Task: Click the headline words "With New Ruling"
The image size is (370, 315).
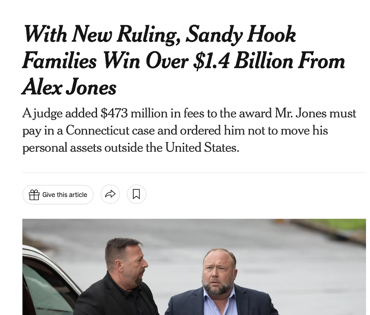Action: tap(102, 35)
